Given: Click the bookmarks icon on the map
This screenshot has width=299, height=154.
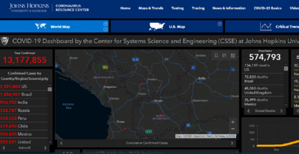Looking at the screenshot, I should tap(216, 56).
